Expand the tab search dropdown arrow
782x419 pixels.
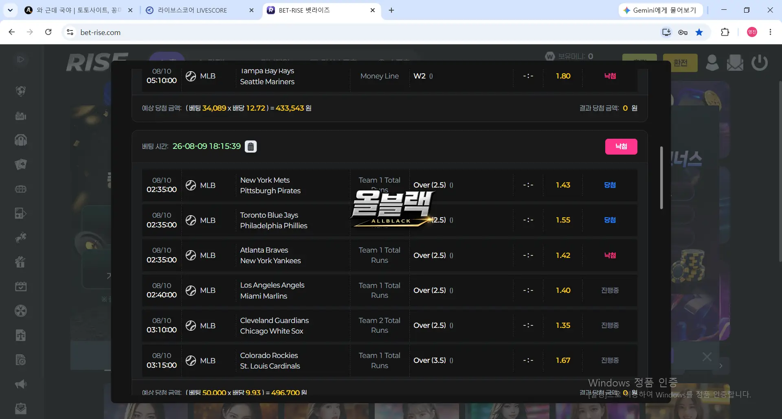pyautogui.click(x=10, y=10)
